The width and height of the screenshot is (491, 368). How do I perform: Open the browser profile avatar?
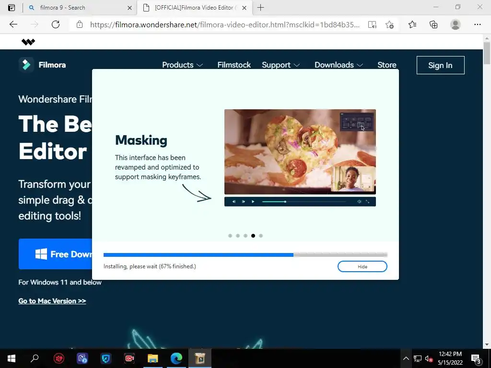(x=456, y=24)
